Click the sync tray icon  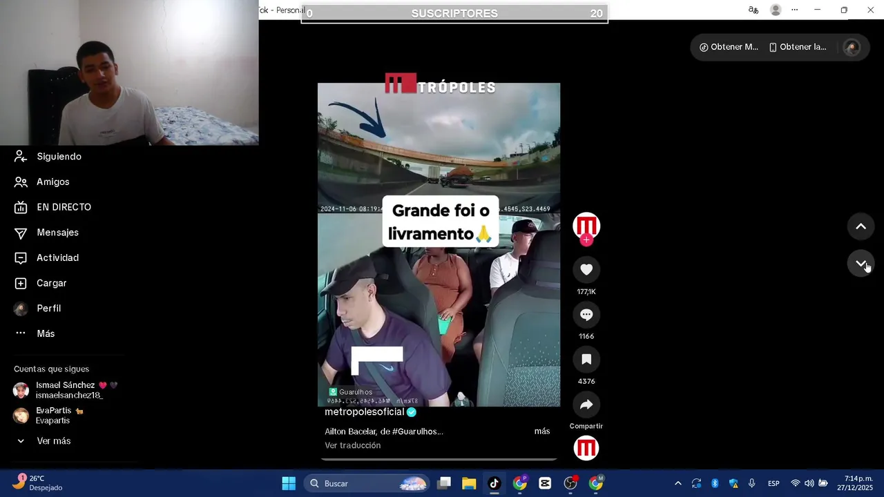pyautogui.click(x=696, y=483)
